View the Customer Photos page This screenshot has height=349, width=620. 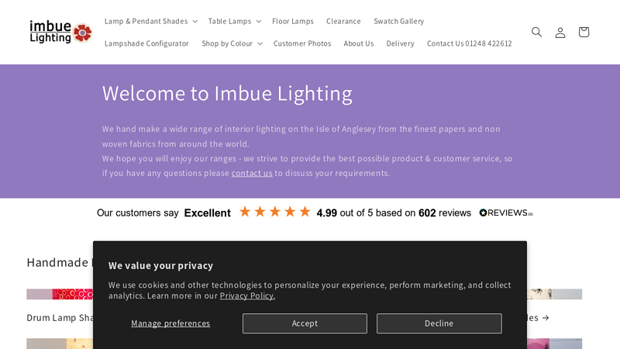(x=302, y=43)
